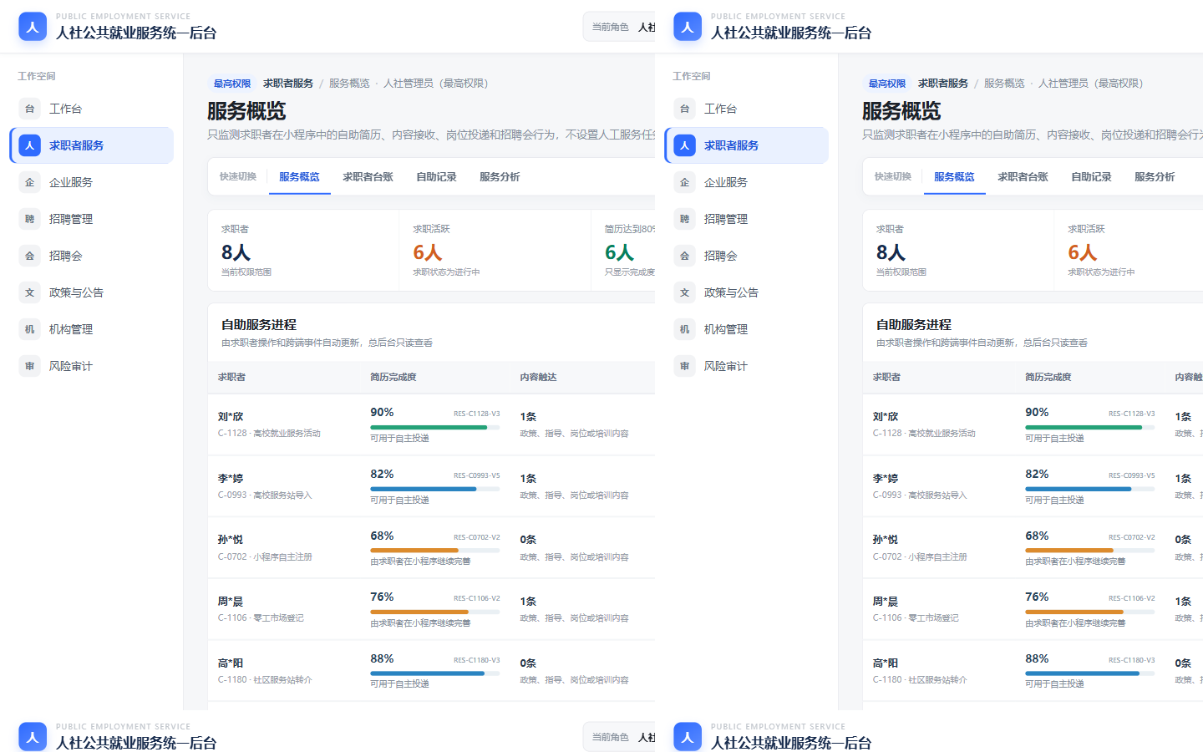1203x752 pixels.
Task: Select 求职者服务 icon in left copy sidebar
Action: point(30,145)
